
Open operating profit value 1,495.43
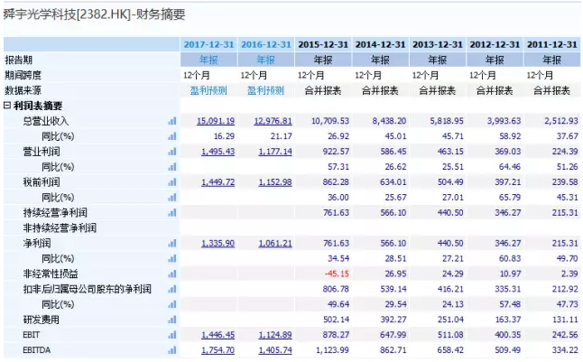pos(217,152)
